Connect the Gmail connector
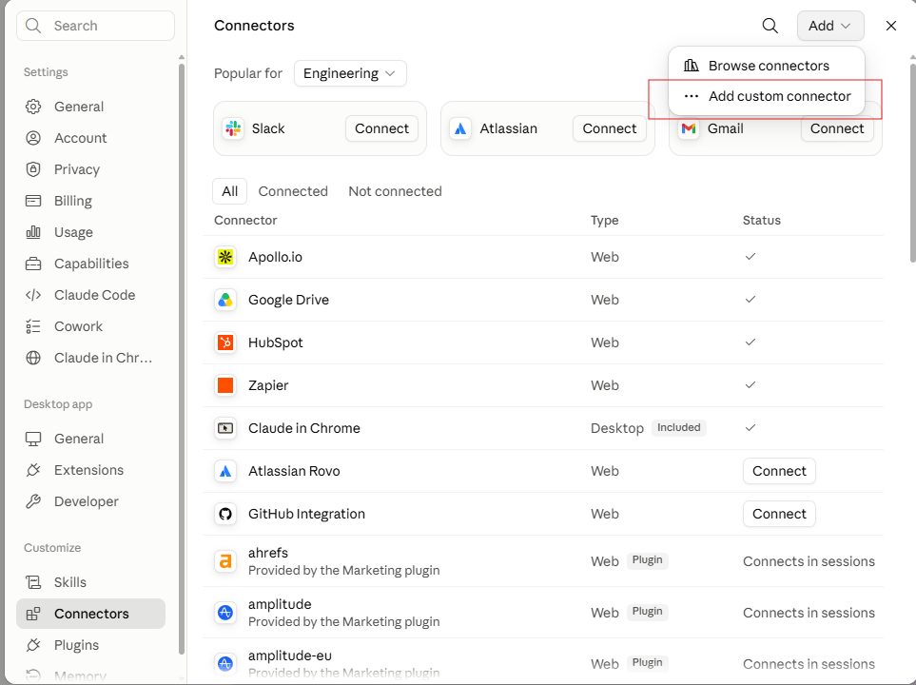Viewport: 916px width, 685px height. (x=836, y=128)
